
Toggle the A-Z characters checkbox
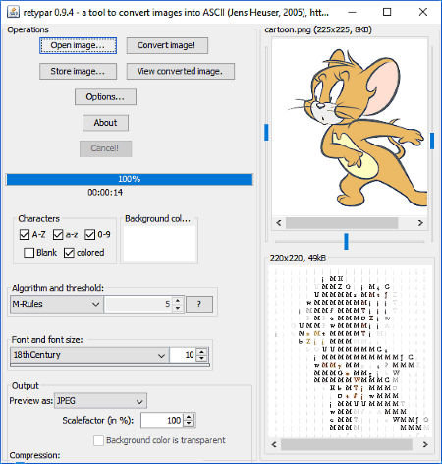[25, 235]
